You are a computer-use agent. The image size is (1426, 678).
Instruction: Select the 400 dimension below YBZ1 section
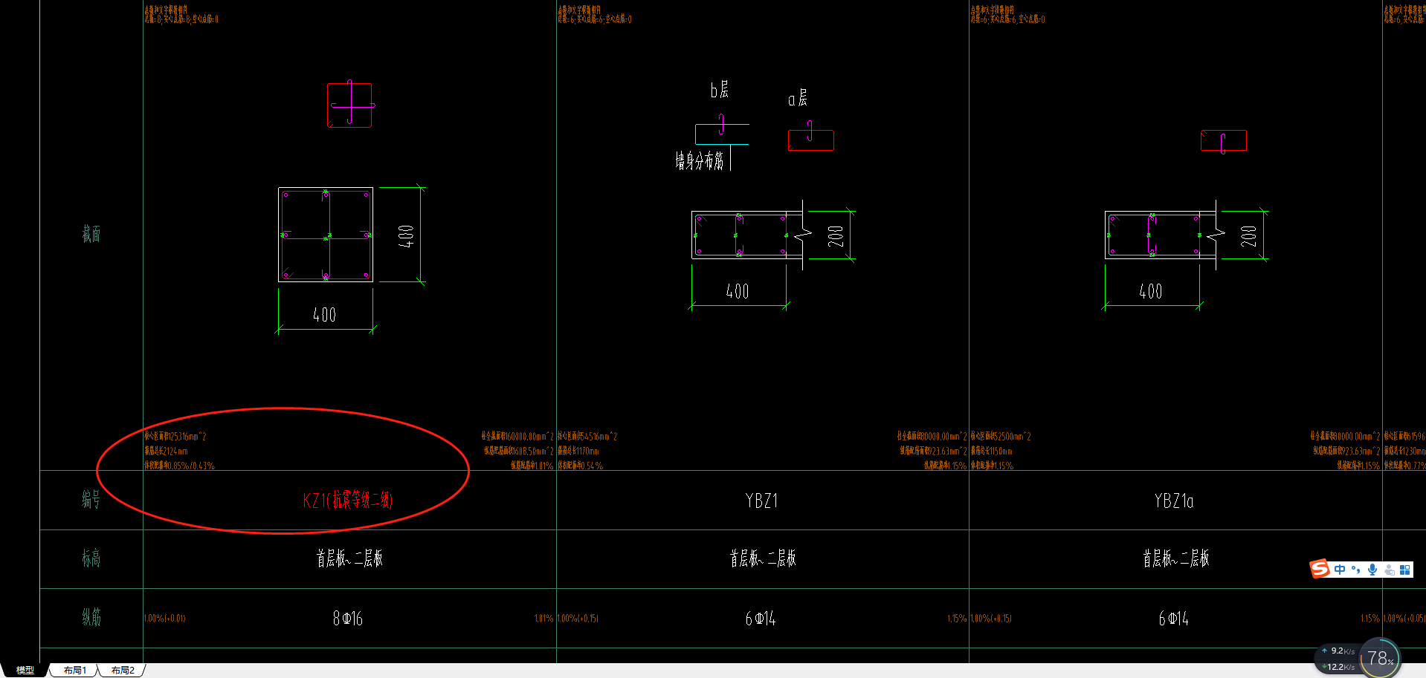[x=738, y=291]
